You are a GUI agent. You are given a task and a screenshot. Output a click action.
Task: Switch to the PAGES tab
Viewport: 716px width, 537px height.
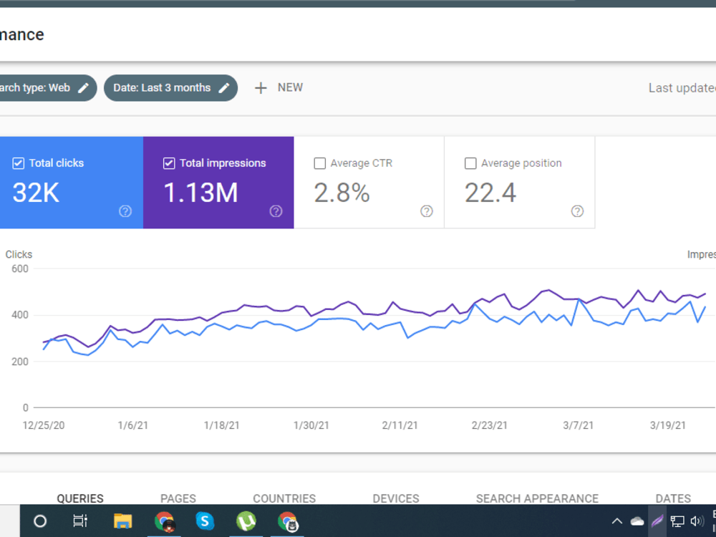(x=178, y=498)
